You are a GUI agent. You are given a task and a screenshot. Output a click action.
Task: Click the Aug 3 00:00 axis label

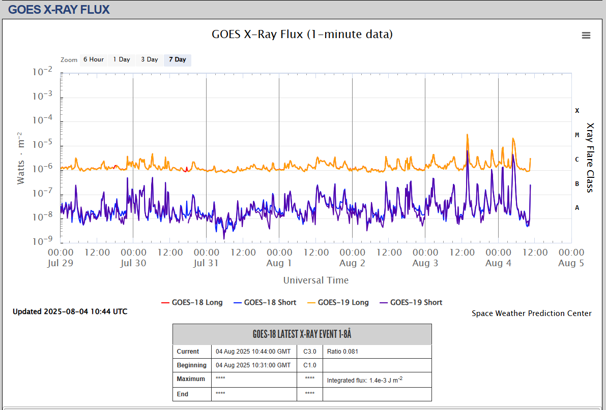click(425, 258)
